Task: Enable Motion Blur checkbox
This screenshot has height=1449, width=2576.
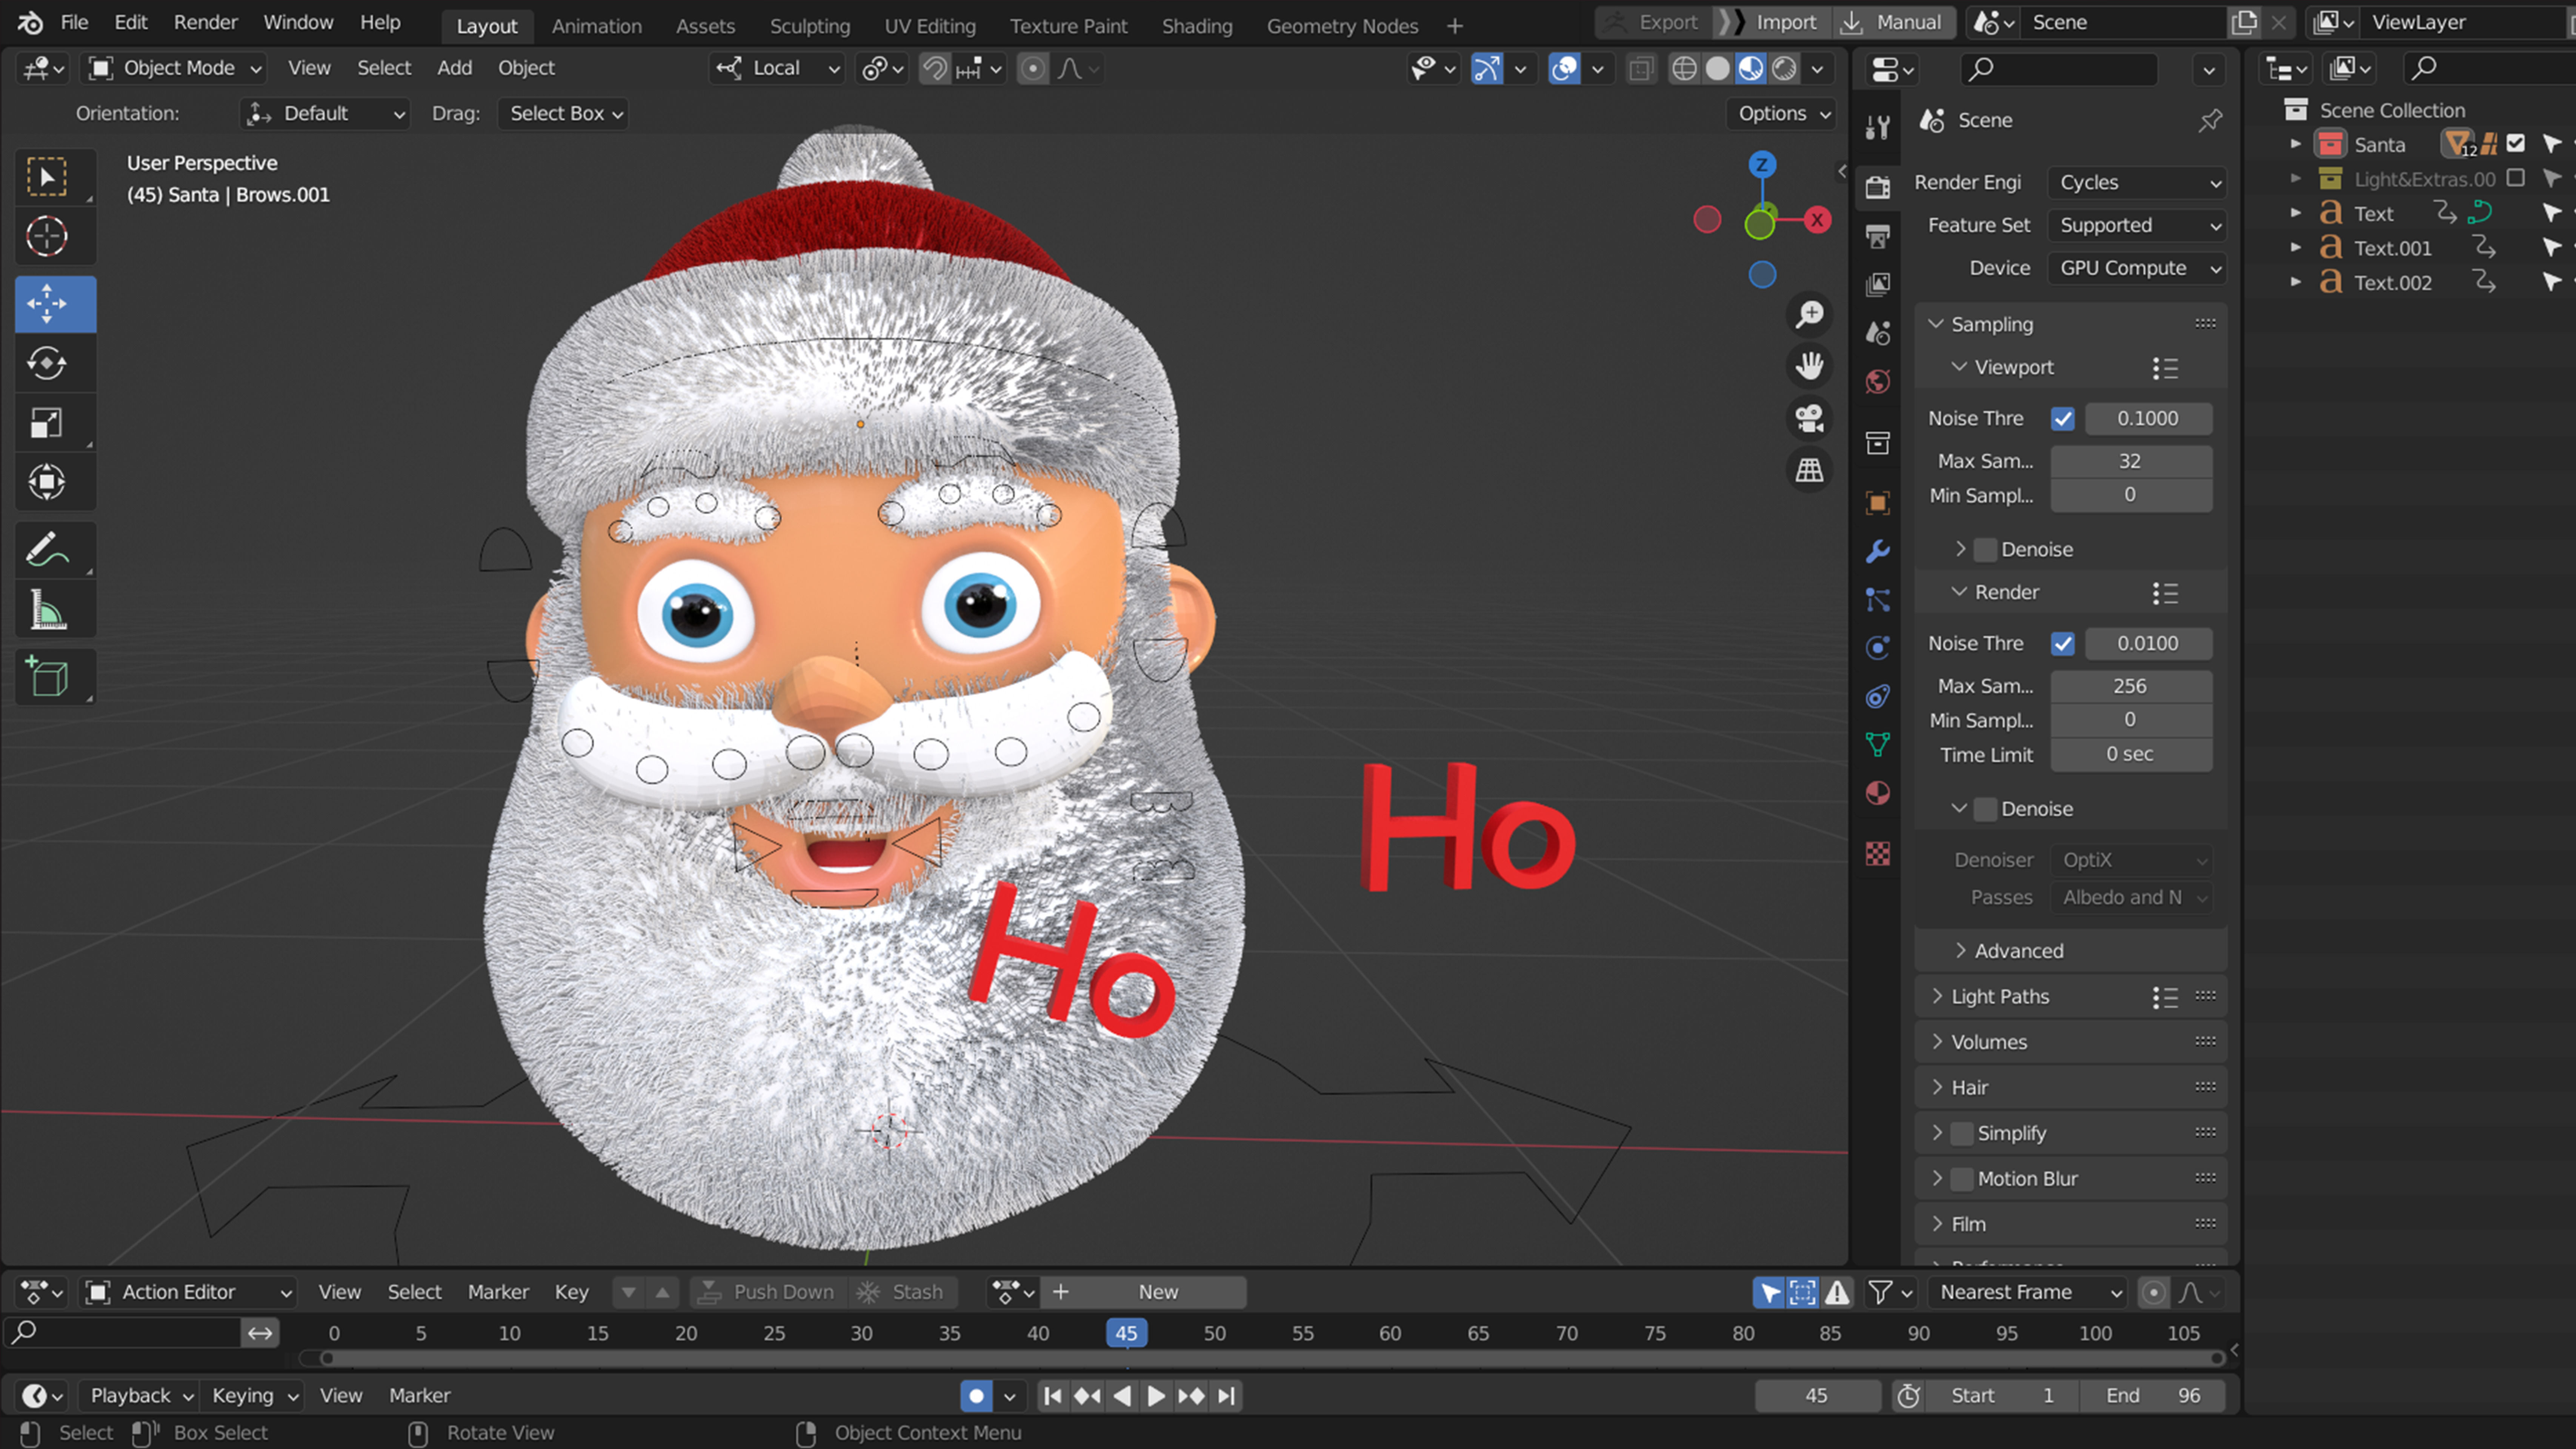Action: click(x=1962, y=1179)
